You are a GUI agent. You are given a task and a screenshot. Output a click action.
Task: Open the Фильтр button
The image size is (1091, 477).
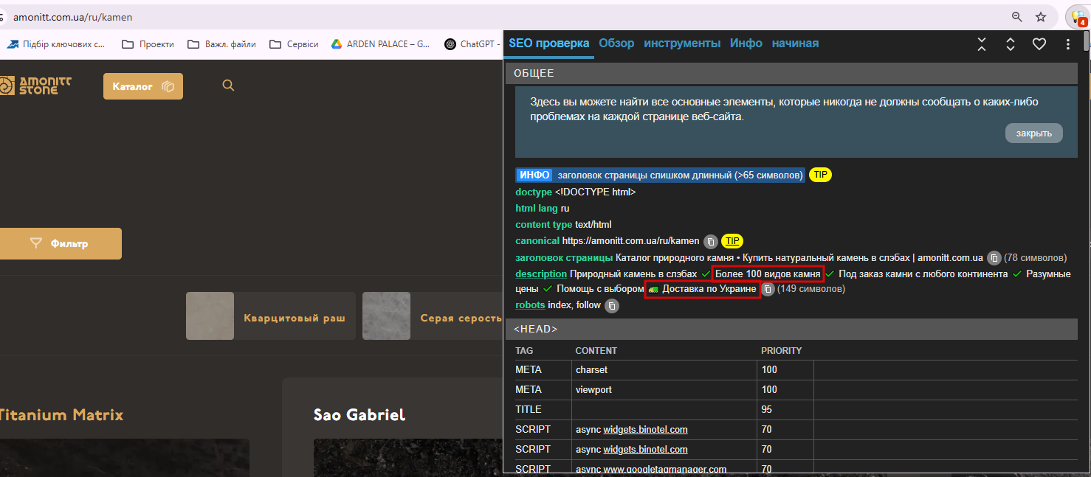59,243
